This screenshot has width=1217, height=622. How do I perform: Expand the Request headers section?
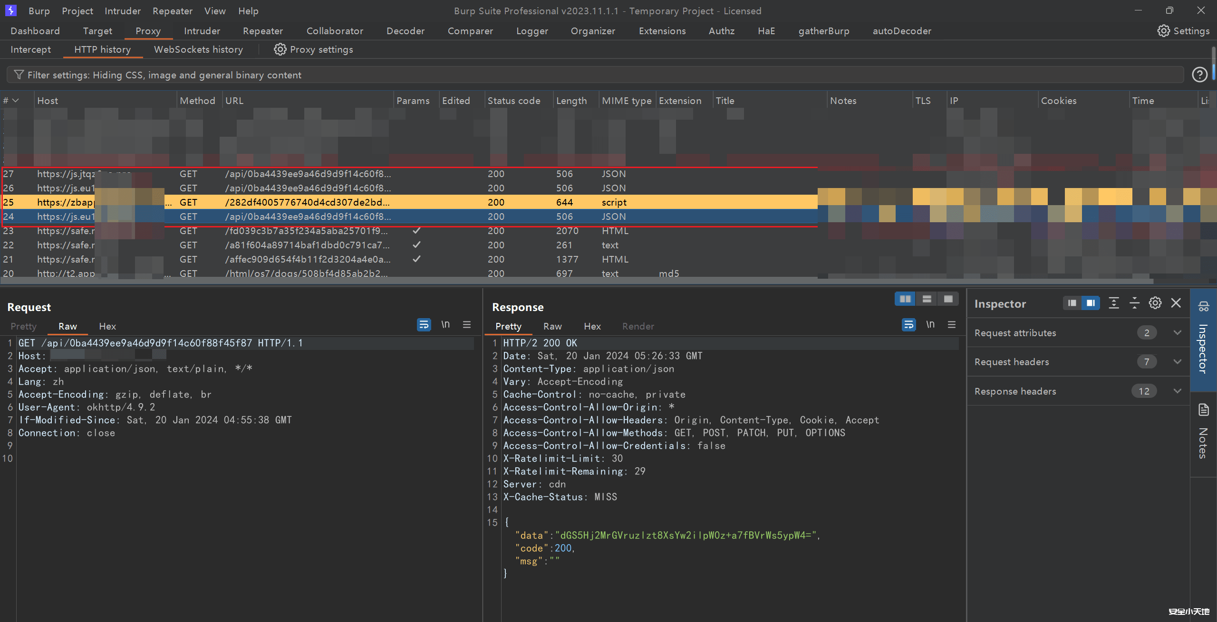[1177, 362]
